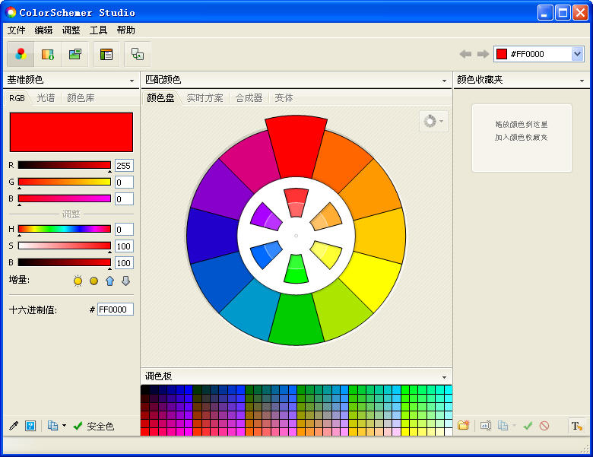Decrease saturation with the gray down arrow

pos(126,281)
